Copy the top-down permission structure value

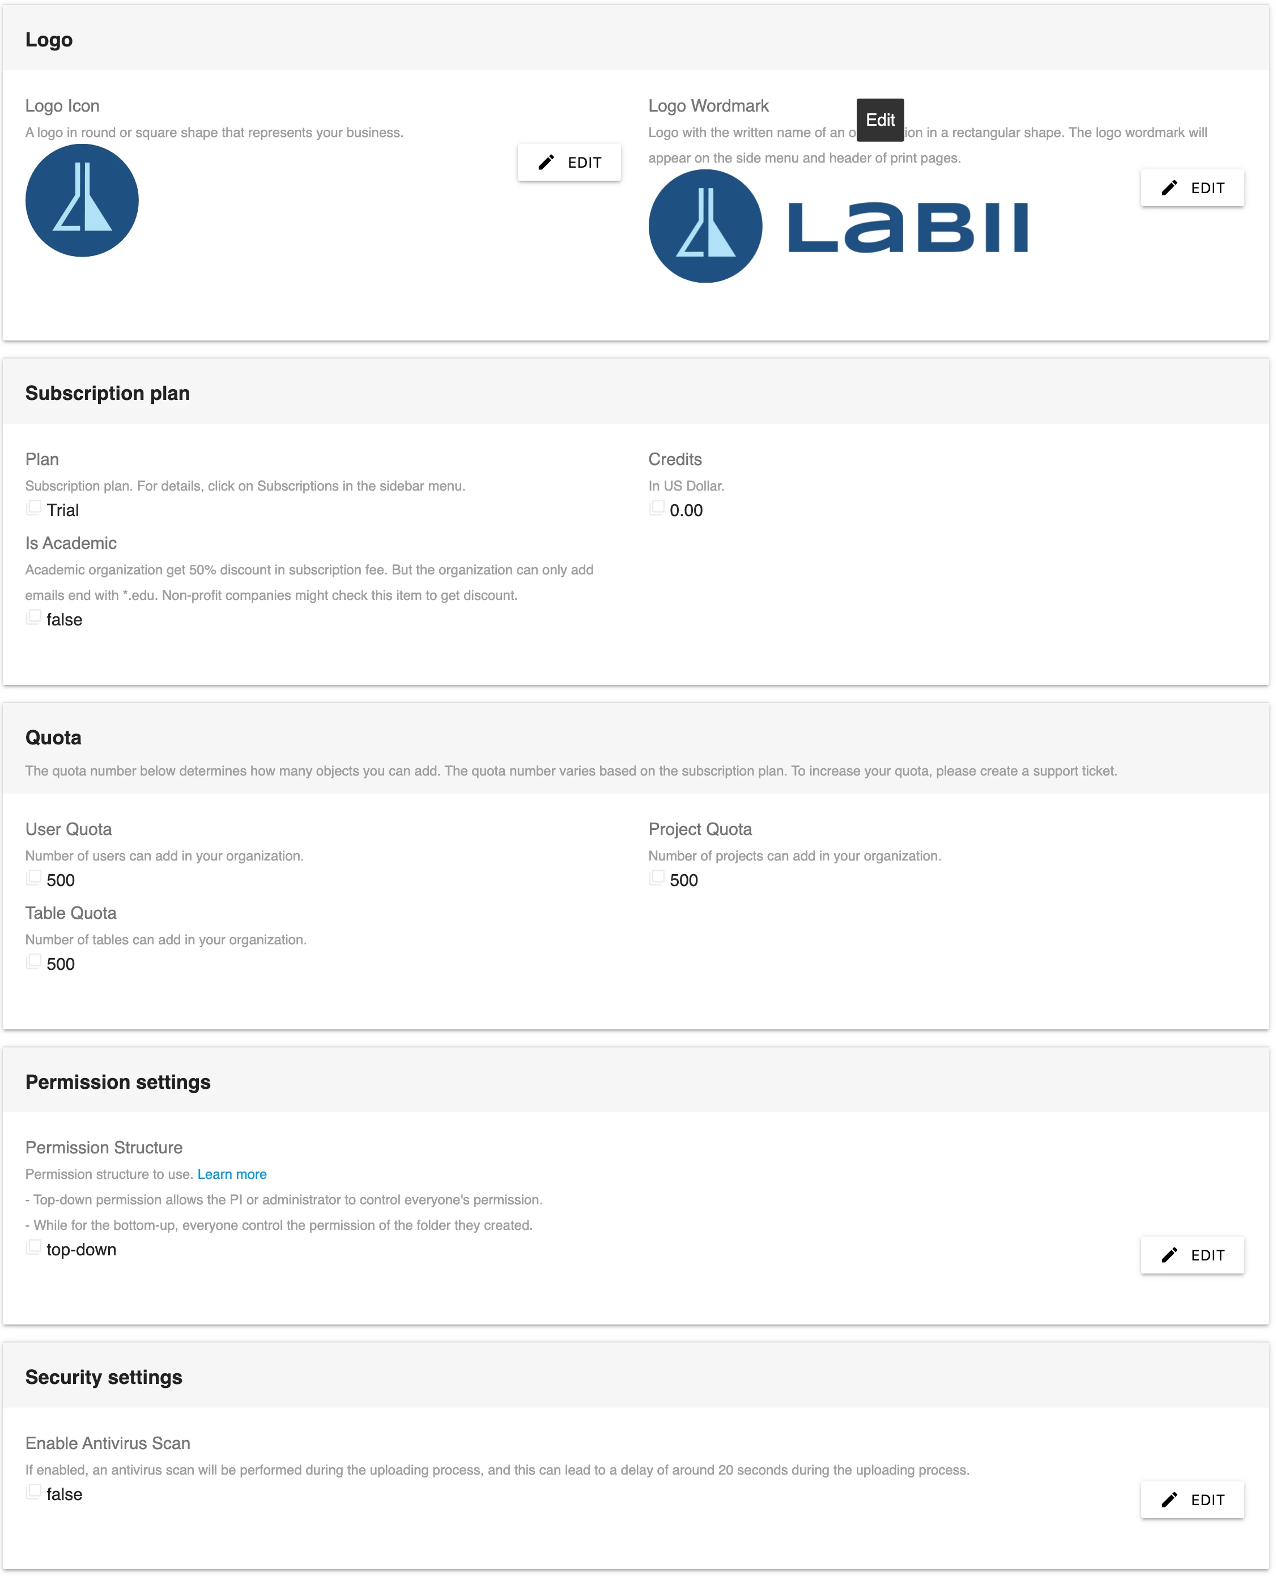(x=33, y=1247)
